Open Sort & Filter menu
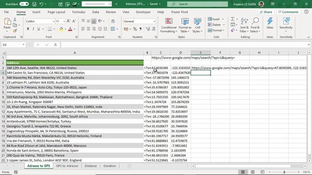Screen dimensions: 312x175 tap(244, 25)
